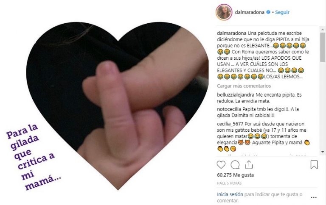
Task: Open comments via the speech bubble icon
Action: click(x=235, y=165)
